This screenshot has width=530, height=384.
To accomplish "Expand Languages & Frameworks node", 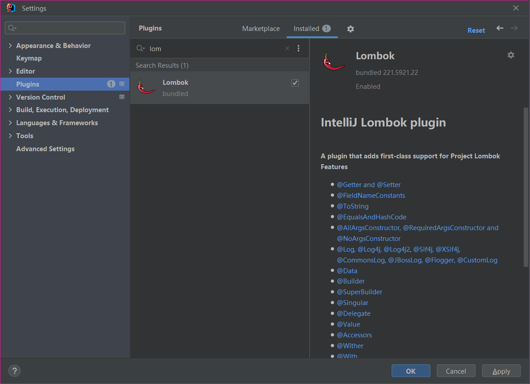I will (x=10, y=122).
